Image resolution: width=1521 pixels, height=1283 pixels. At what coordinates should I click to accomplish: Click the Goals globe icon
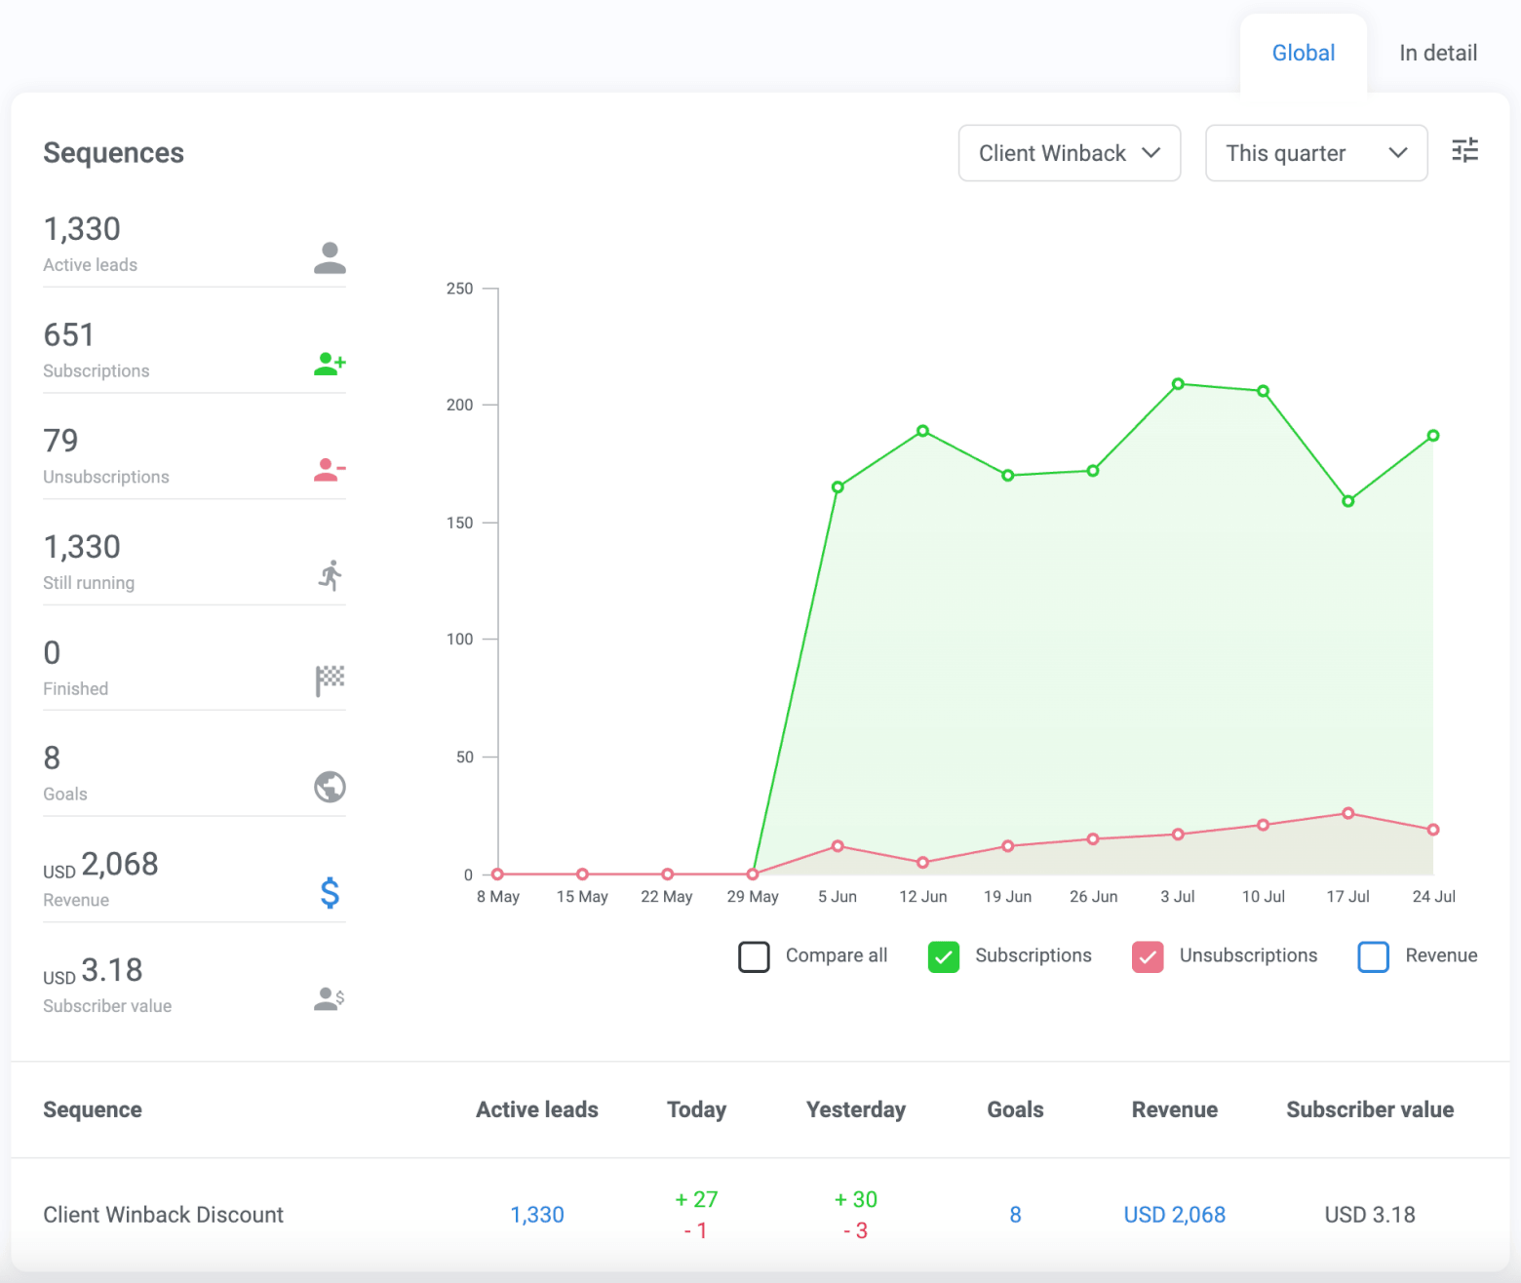[x=330, y=787]
